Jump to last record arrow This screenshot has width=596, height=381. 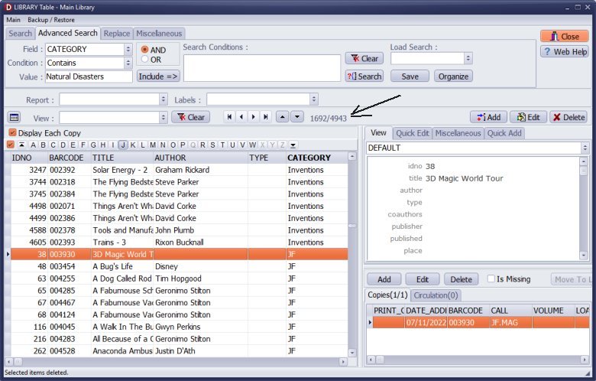[x=266, y=117]
